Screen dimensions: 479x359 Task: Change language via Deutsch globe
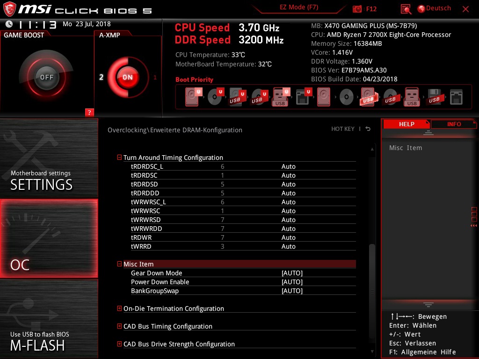[434, 8]
